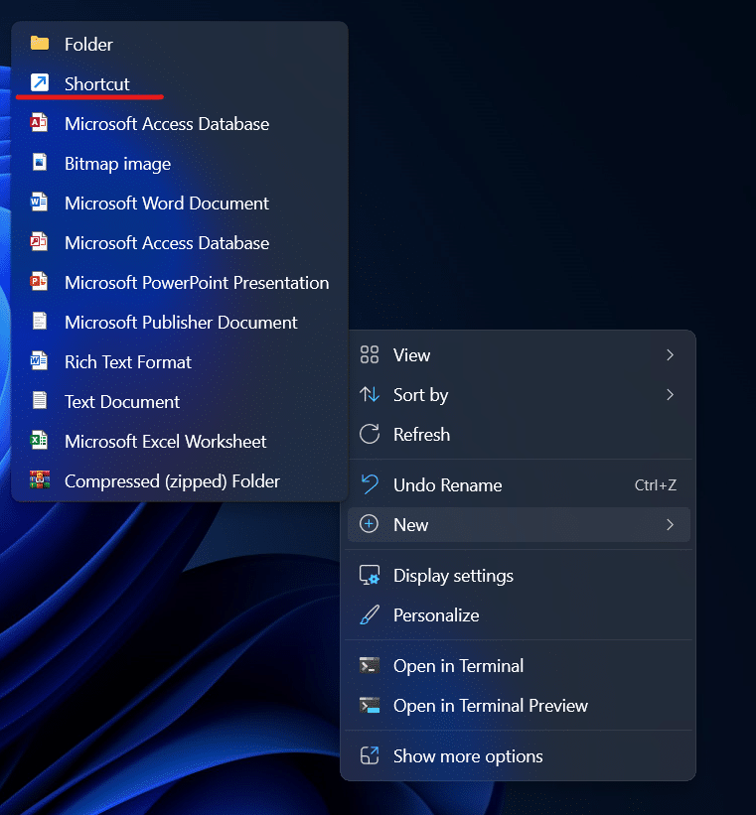This screenshot has height=815, width=756.
Task: Select Microsoft Access Database entry below Word Document
Action: pyautogui.click(x=180, y=243)
